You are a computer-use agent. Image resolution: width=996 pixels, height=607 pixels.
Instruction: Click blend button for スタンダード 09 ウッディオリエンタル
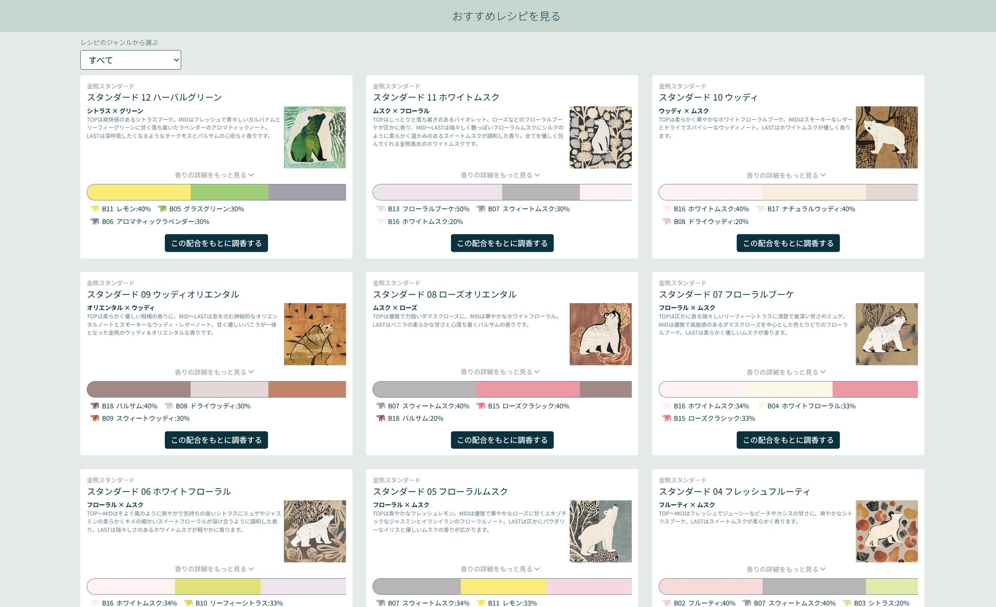pyautogui.click(x=216, y=440)
